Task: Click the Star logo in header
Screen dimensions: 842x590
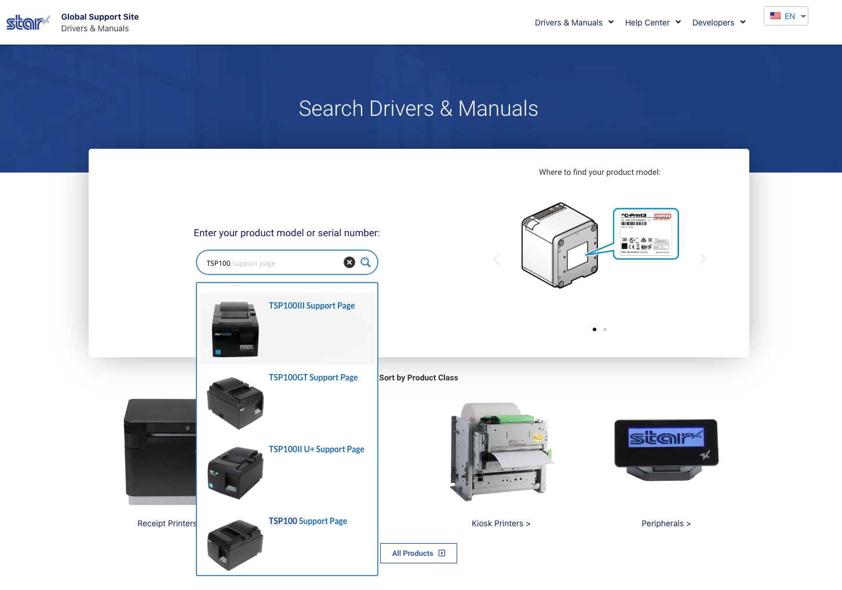Action: 28,23
